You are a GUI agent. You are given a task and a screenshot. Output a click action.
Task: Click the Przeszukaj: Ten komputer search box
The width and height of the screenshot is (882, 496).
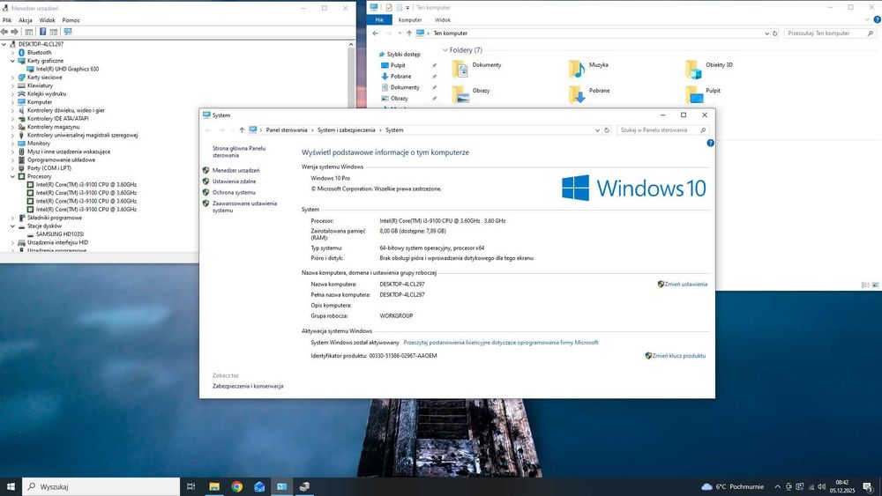(830, 33)
